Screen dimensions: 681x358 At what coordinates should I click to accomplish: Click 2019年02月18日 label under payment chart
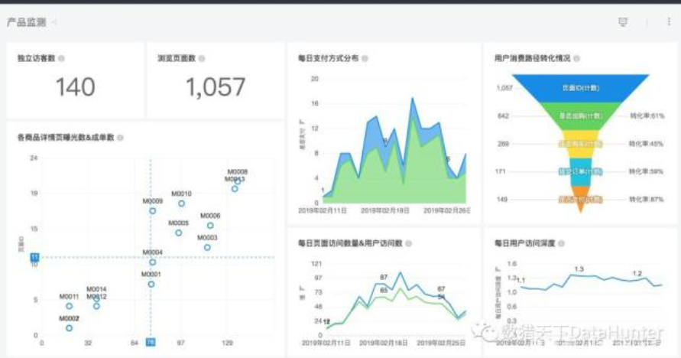click(385, 210)
